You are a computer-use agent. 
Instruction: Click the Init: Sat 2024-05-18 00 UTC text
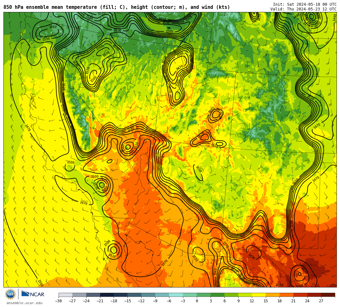coord(305,4)
